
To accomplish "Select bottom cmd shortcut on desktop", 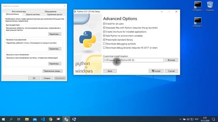I will [x=198, y=22].
